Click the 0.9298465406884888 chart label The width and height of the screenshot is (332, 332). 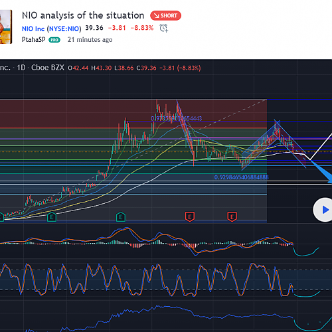tap(241, 177)
